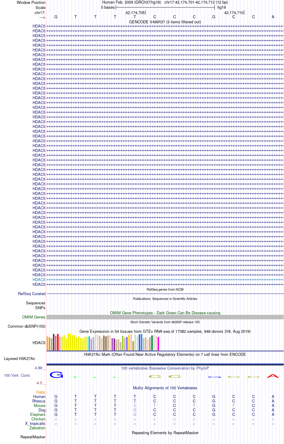The height and width of the screenshot is (444, 284).
Task: Select the Scale label in the base position track
Action: click(x=40, y=7)
